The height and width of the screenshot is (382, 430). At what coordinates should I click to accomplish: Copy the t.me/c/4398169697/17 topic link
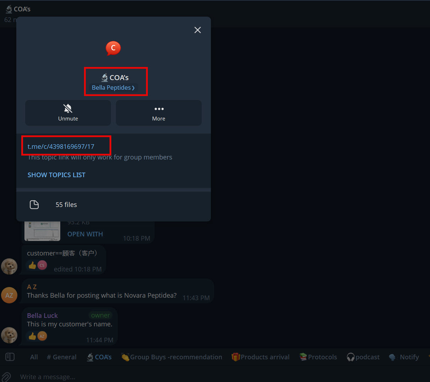pyautogui.click(x=61, y=146)
